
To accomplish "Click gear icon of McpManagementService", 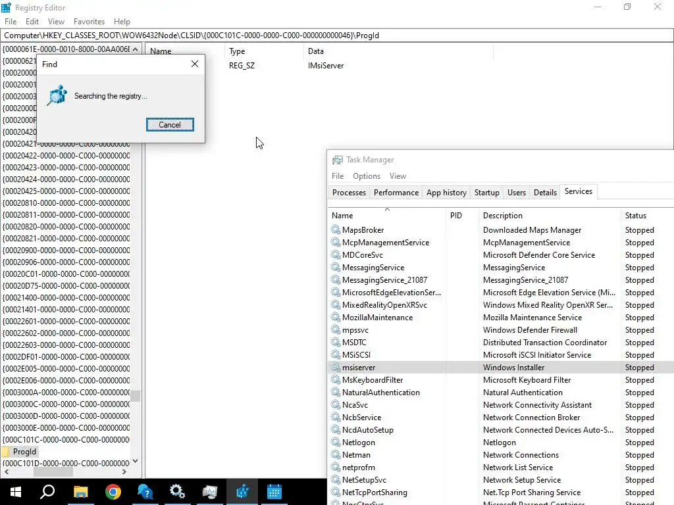I will click(336, 242).
